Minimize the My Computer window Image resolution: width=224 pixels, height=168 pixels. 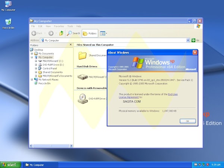tap(189, 21)
